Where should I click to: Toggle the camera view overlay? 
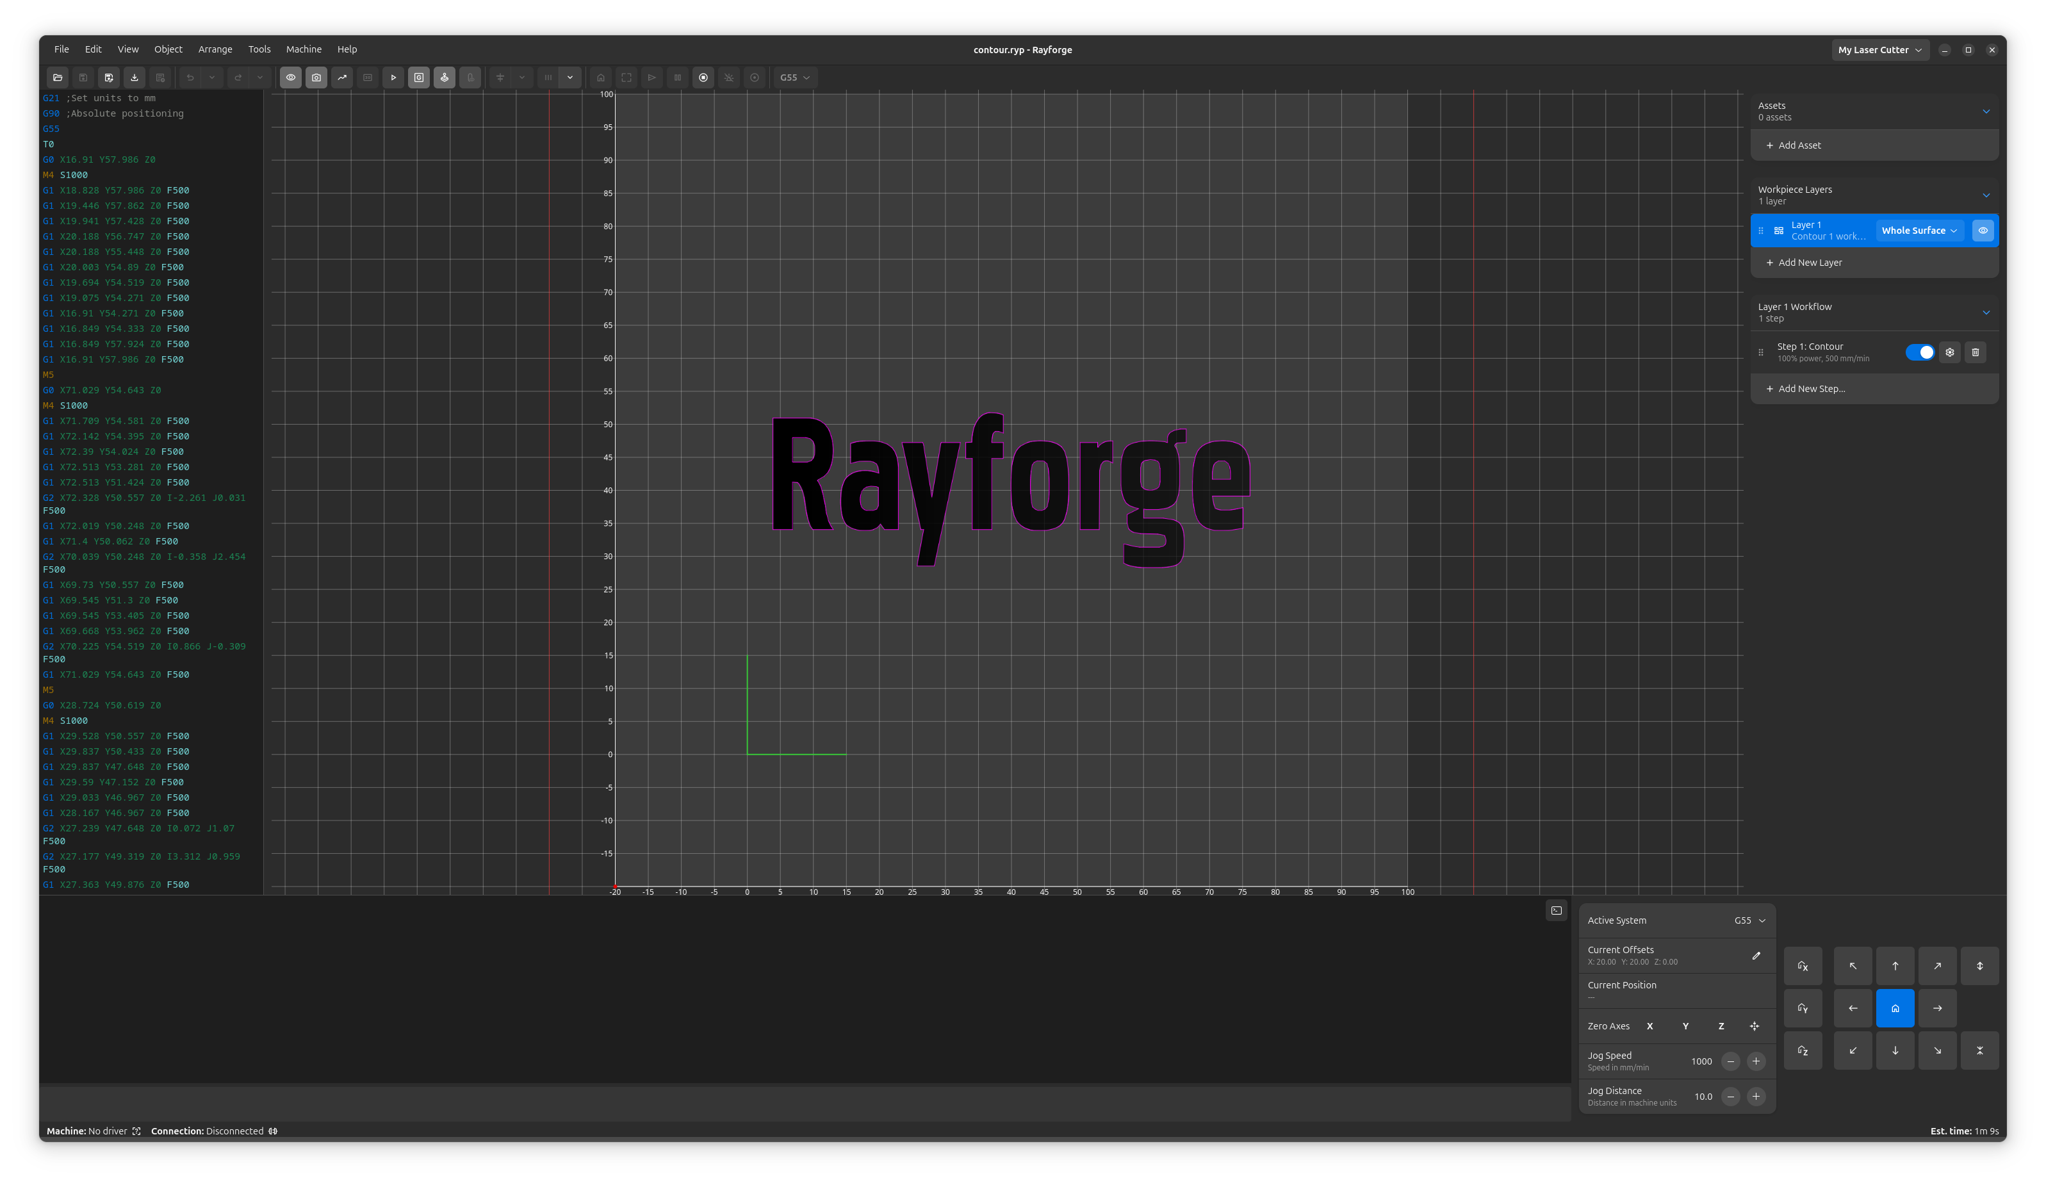click(316, 77)
